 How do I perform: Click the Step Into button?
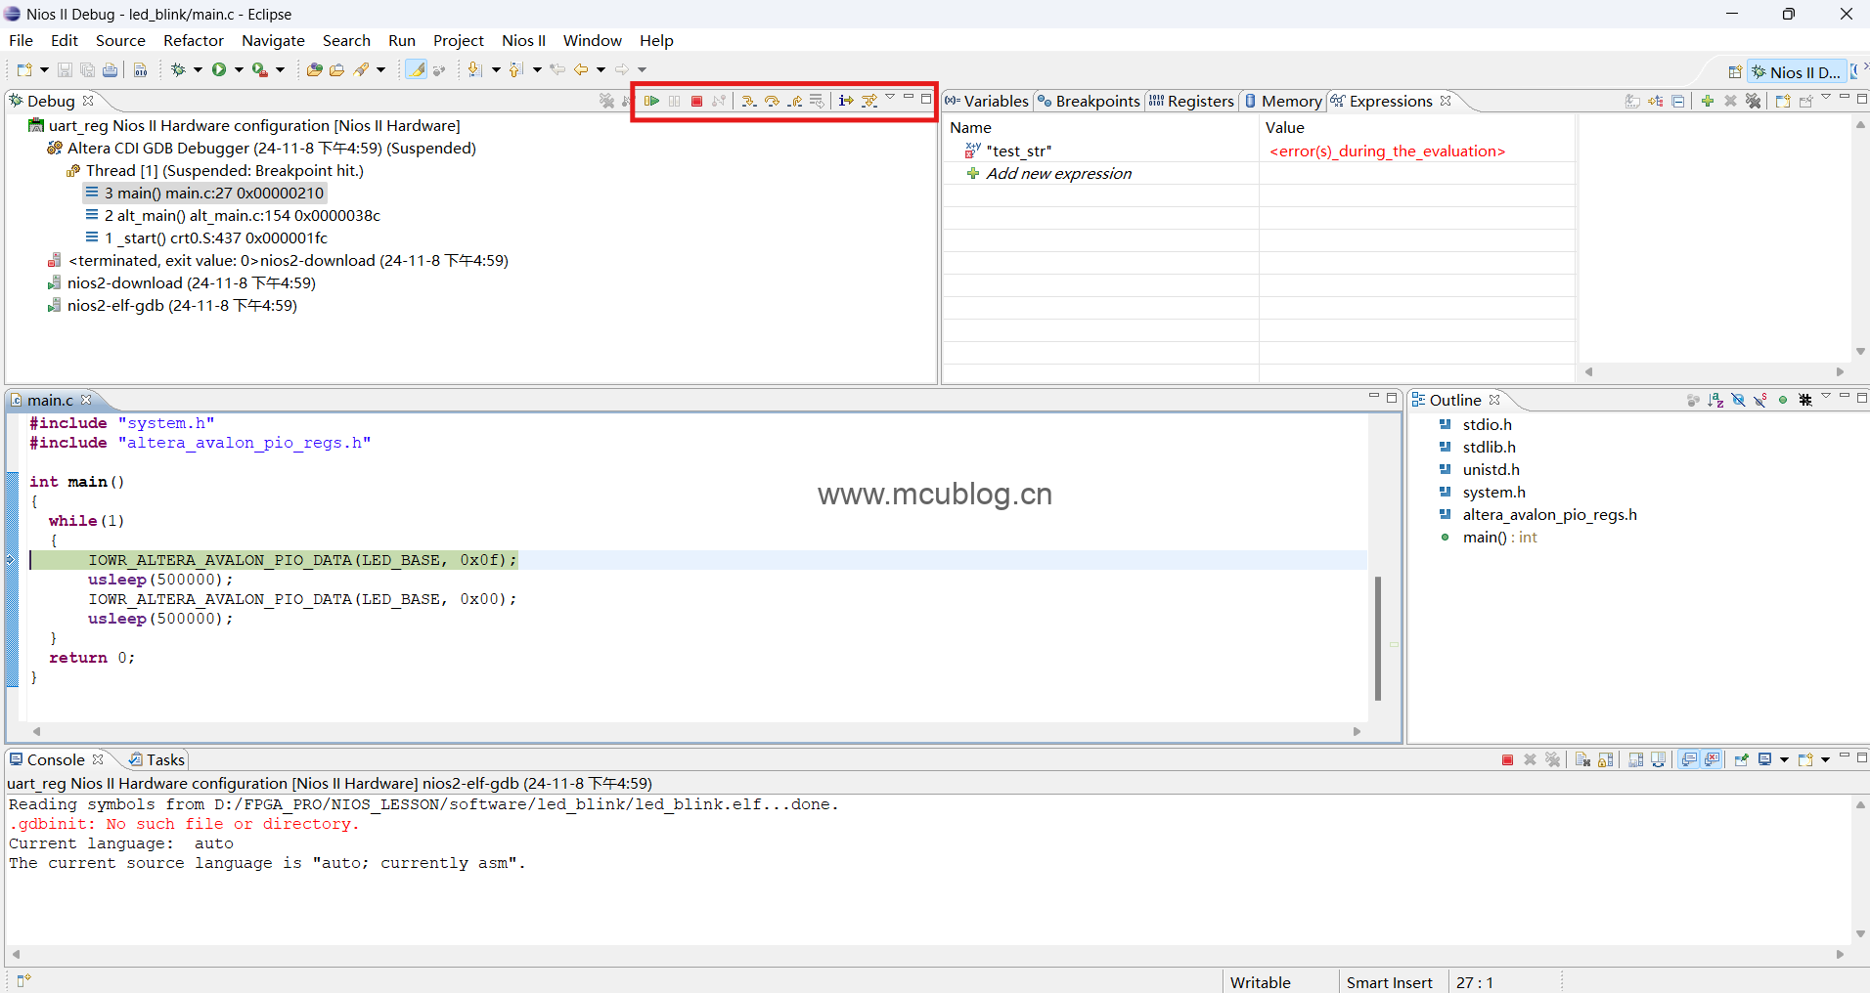coord(749,101)
